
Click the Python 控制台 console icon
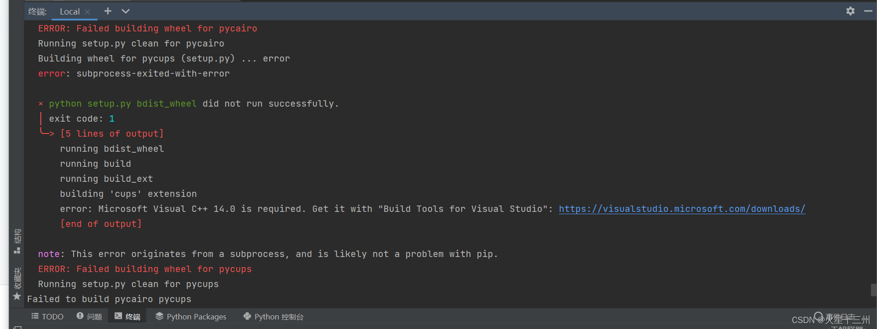pos(247,316)
